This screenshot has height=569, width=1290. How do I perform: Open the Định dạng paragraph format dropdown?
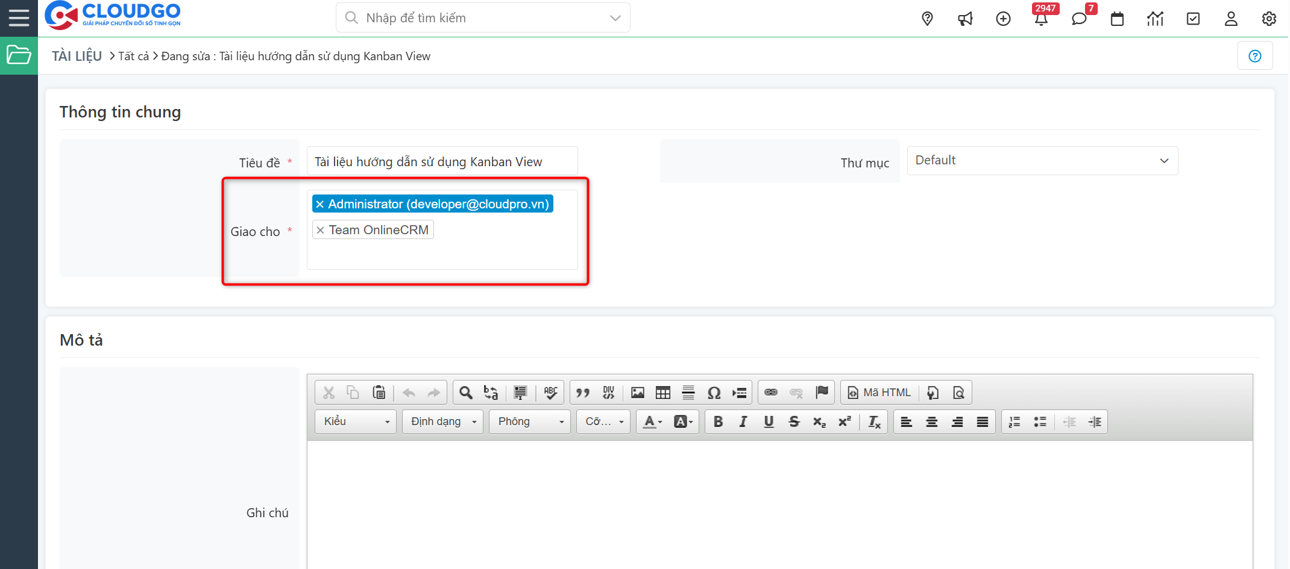click(442, 421)
